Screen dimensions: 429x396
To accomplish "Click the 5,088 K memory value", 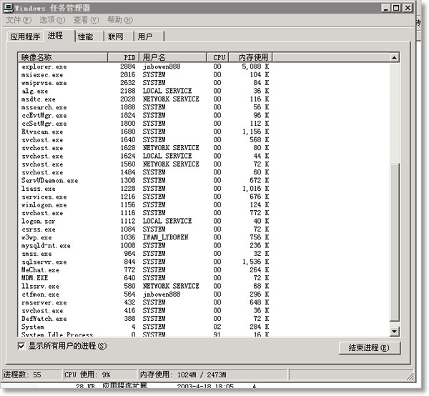I will (x=255, y=66).
